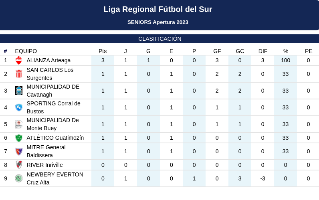The height and width of the screenshot is (200, 319).
Task: Open the ATLÉTICO Guatimozín team name
Action: [55, 138]
